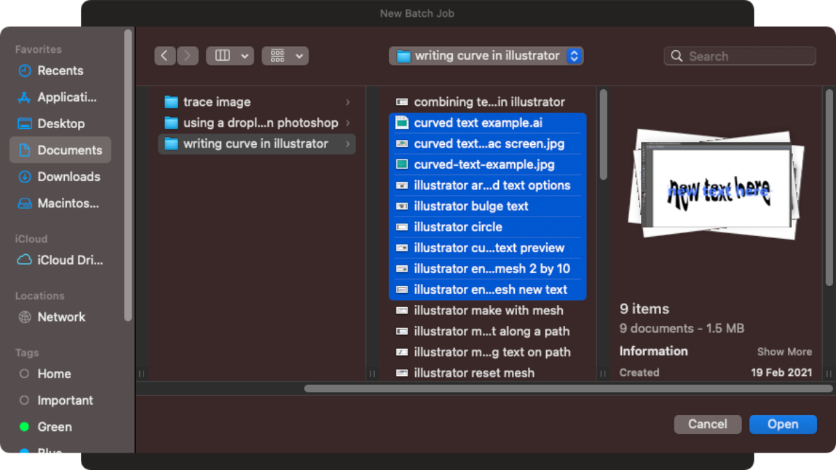Click the forward navigation arrow
The image size is (836, 470).
(187, 56)
